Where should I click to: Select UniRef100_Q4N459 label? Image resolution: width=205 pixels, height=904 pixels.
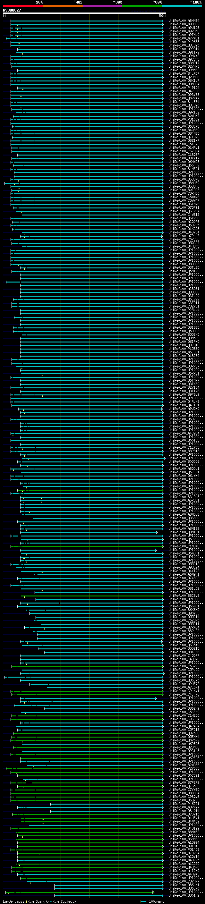(x=184, y=821)
